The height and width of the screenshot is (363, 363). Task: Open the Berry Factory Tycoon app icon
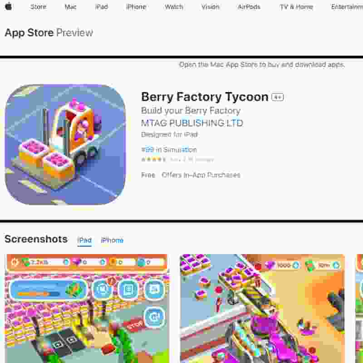(65, 144)
